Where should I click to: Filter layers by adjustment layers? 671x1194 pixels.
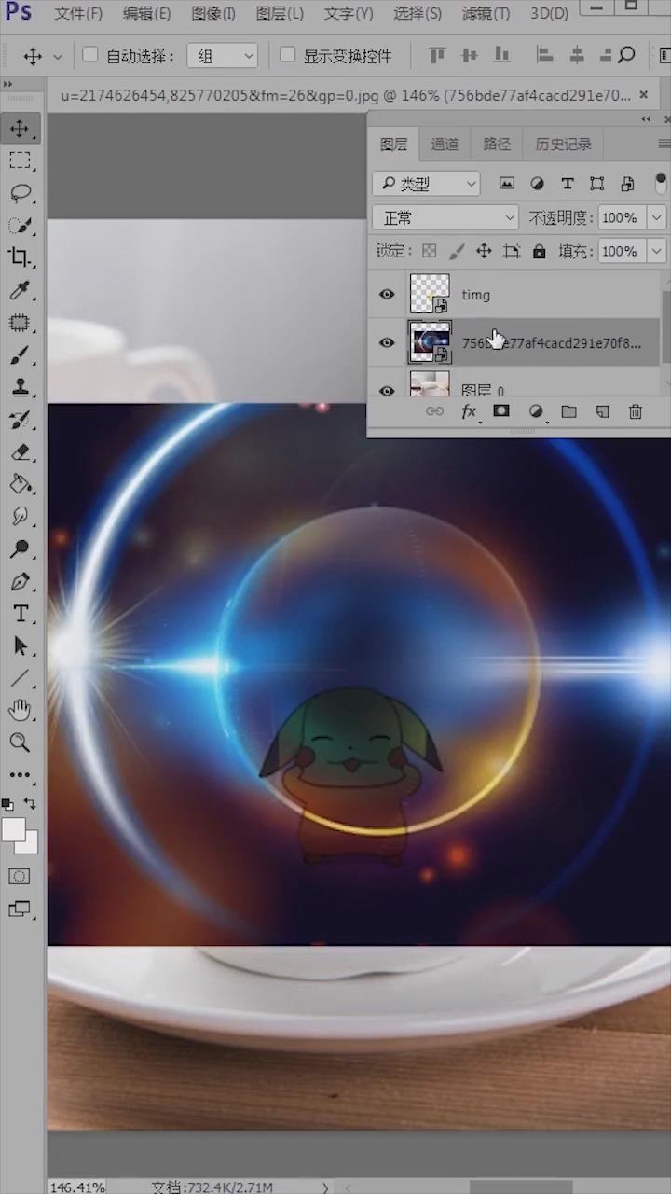[x=537, y=184]
